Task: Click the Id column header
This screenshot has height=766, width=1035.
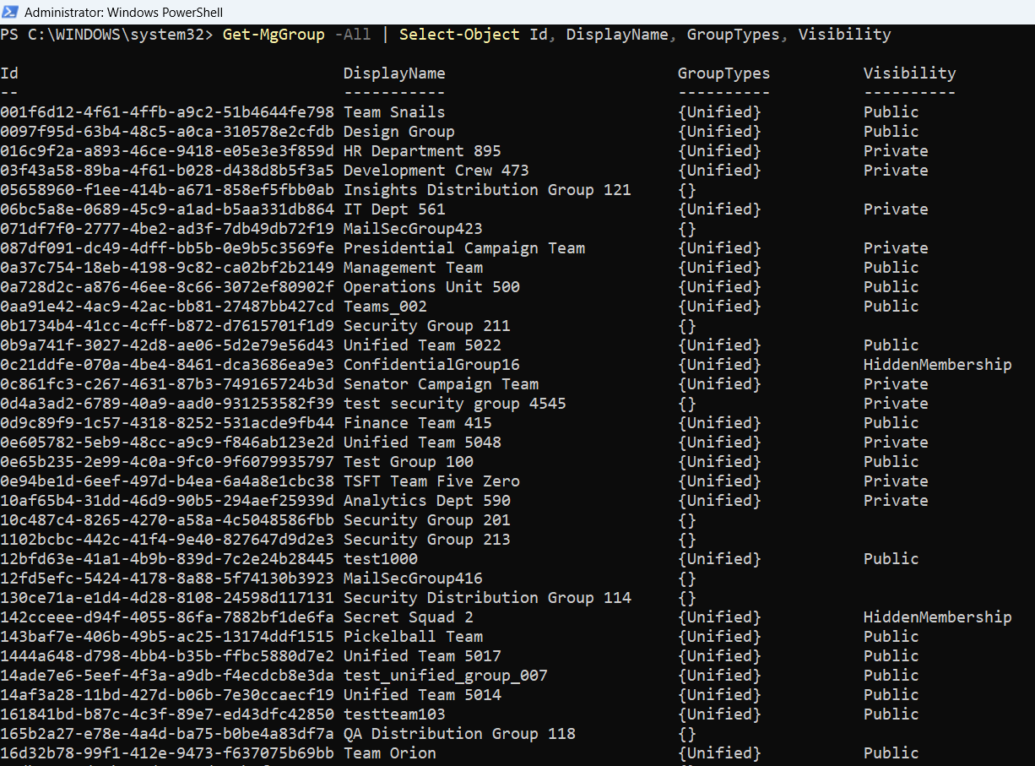Action: [x=9, y=73]
